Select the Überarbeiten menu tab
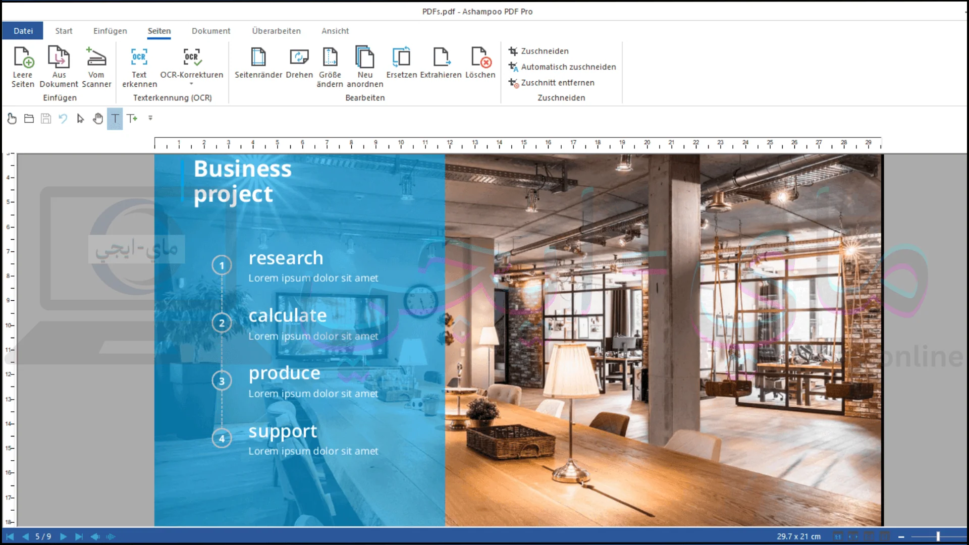The height and width of the screenshot is (545, 969). (275, 31)
